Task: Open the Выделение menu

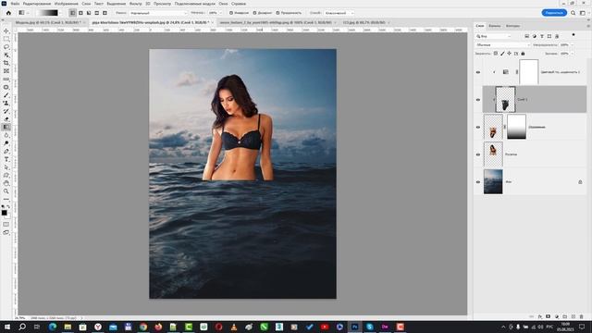Action: pyautogui.click(x=116, y=4)
